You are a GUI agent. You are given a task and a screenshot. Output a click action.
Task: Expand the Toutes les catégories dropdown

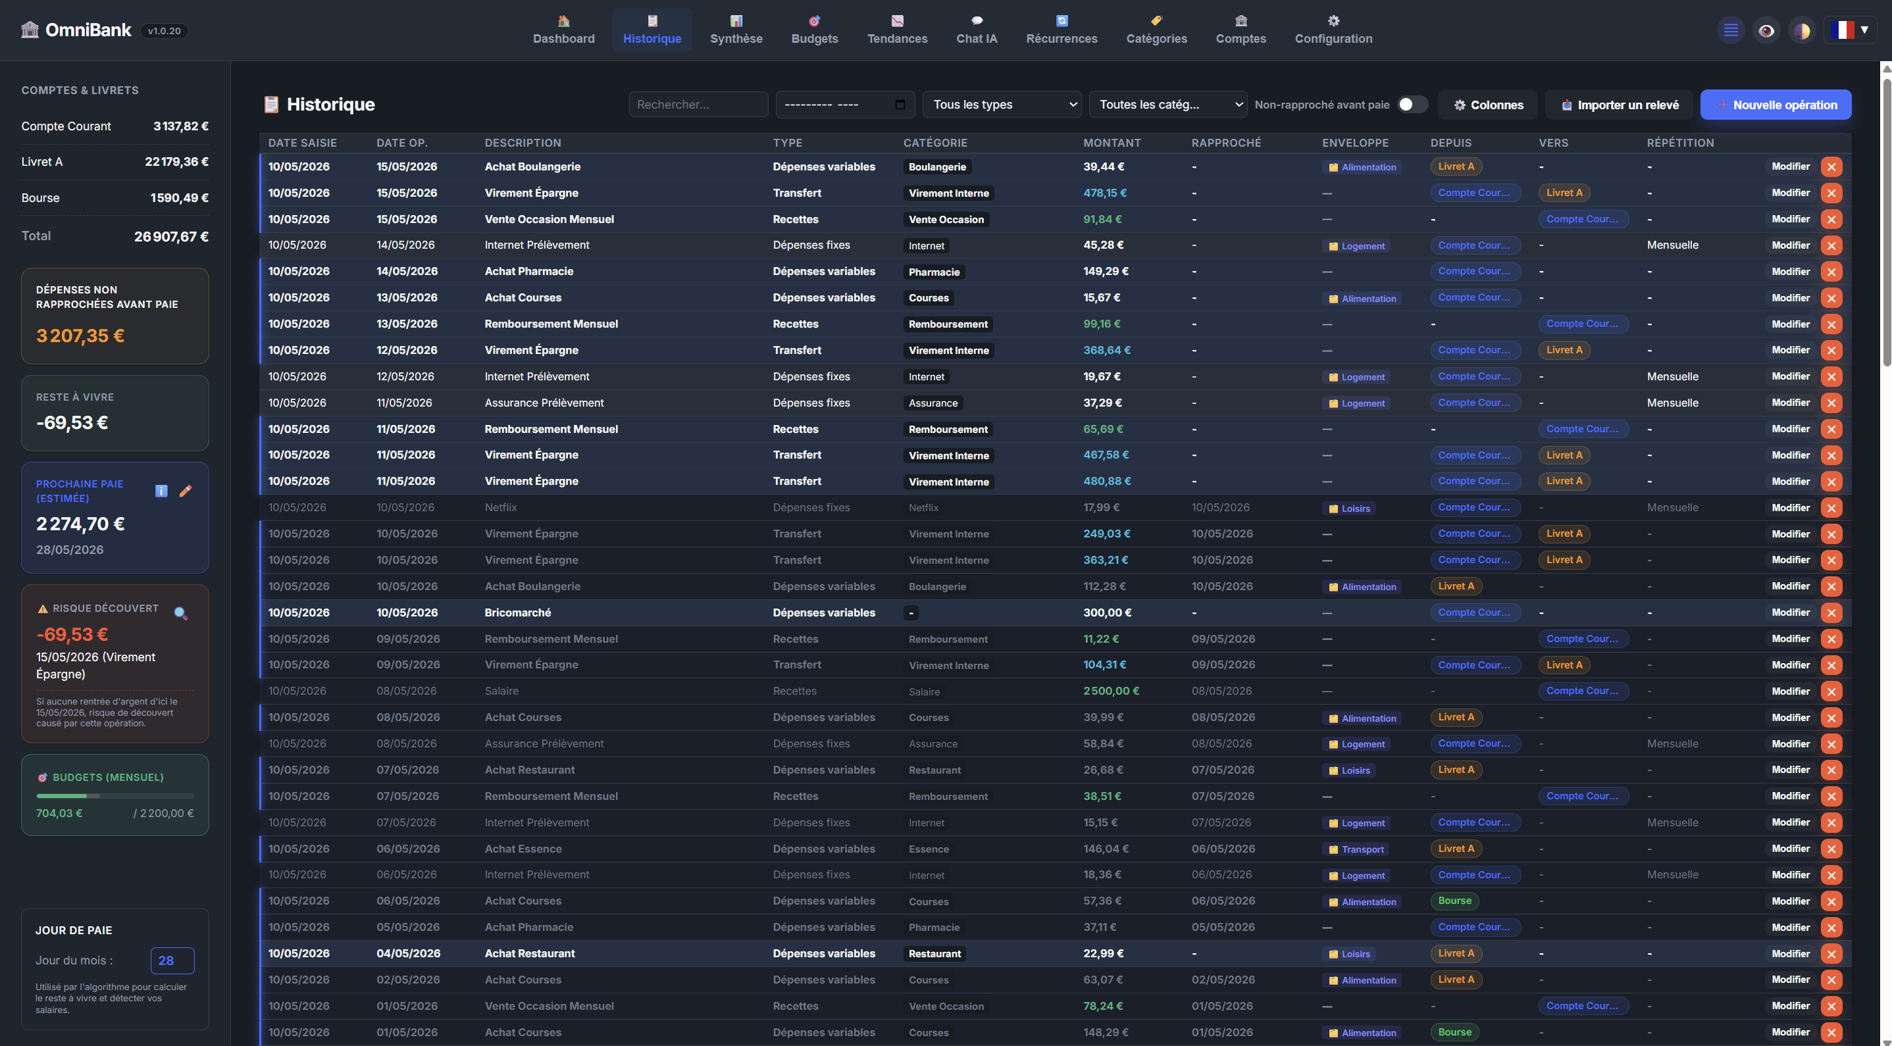tap(1168, 104)
